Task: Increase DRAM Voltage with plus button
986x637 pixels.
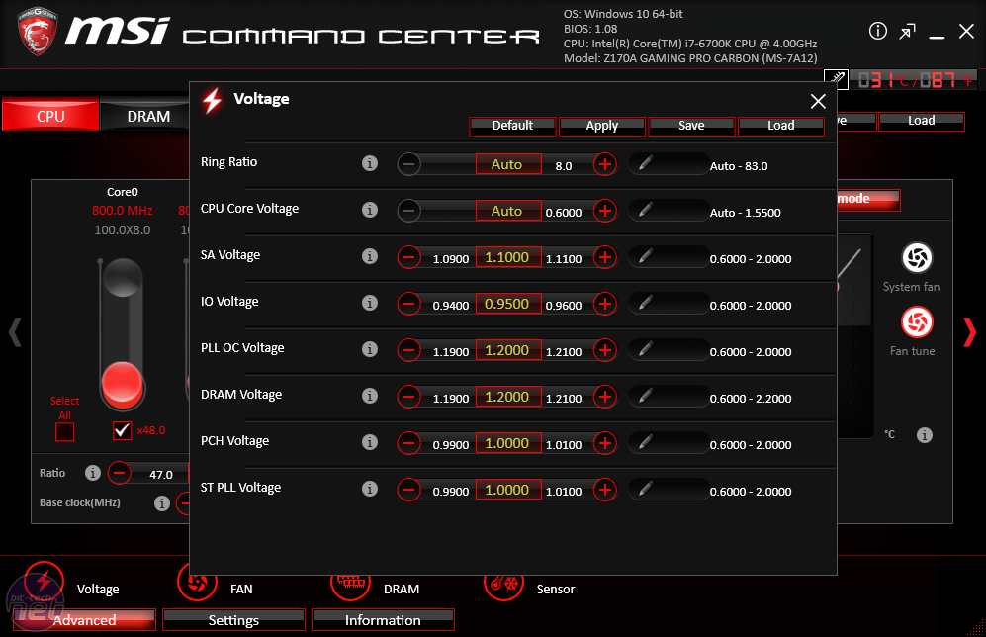Action: click(x=605, y=397)
